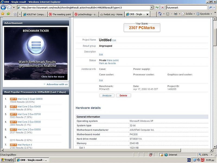The width and height of the screenshot is (217, 163).
Task: Open the Σελίδα (Page) menu
Action: point(188,14)
